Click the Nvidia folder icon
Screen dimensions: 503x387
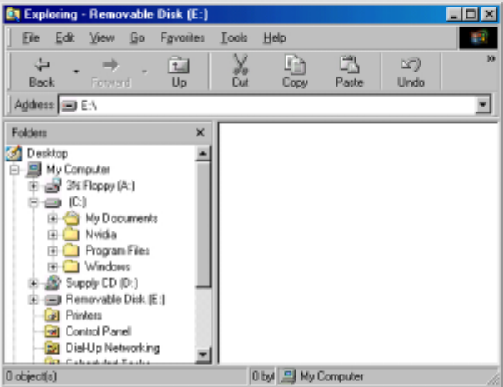72,234
